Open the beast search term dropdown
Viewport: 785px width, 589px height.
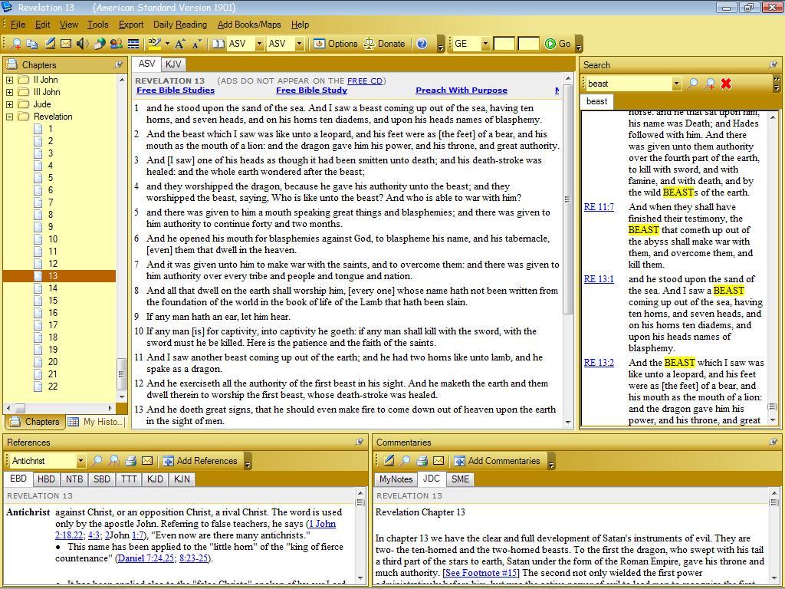(x=676, y=84)
